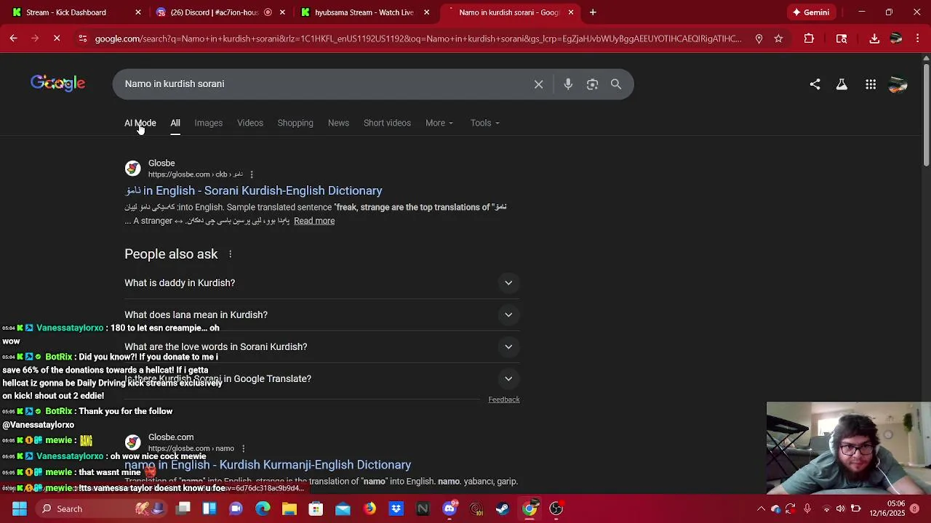Image resolution: width=931 pixels, height=523 pixels.
Task: Open the volume control in system tray
Action: tap(840, 508)
